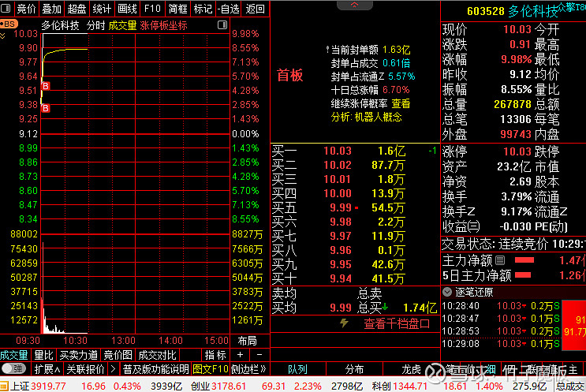The image size is (586, 392).
Task: Switch to the 竞价图 tab
Action: pos(118,355)
